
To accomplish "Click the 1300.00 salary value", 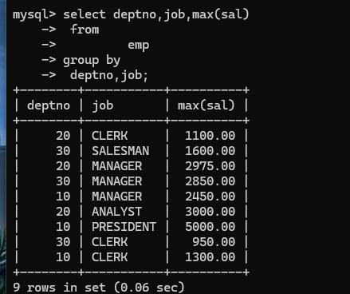I will click(210, 257).
